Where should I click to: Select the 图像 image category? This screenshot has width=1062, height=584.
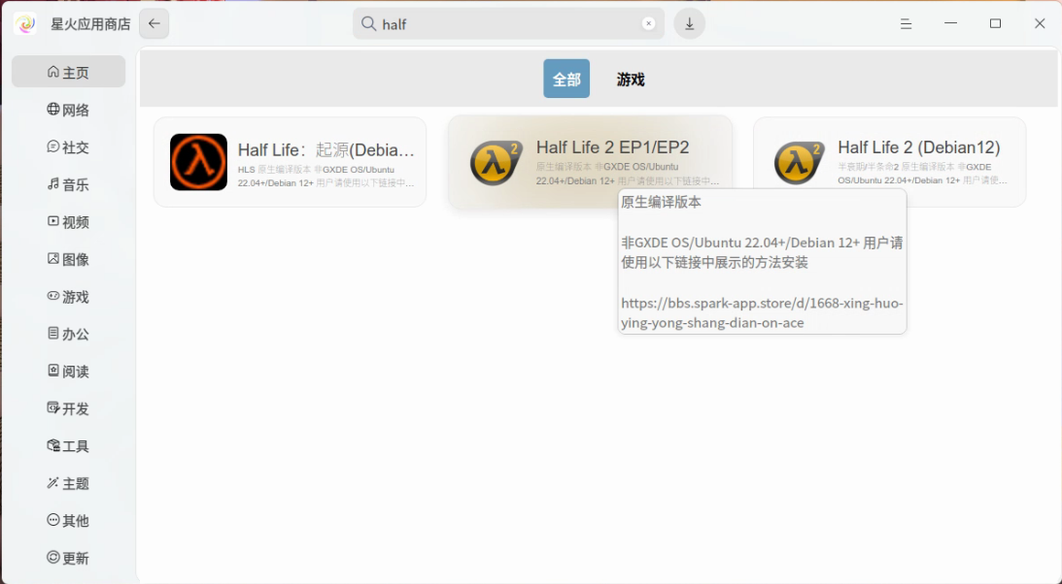[x=68, y=259]
